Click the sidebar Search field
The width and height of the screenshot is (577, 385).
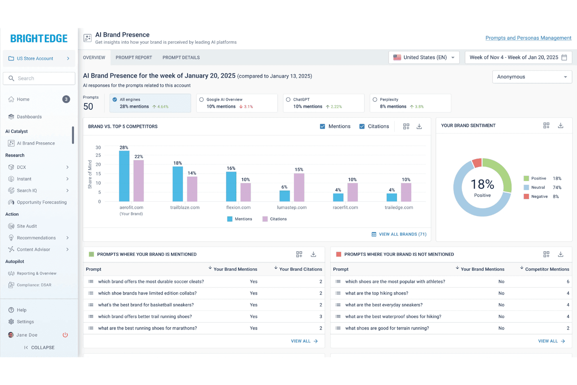[39, 78]
